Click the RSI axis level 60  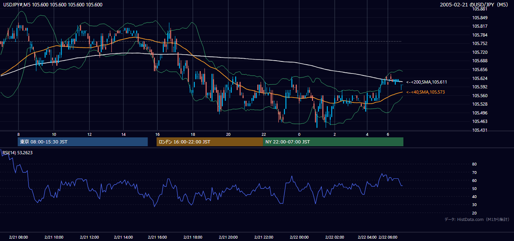475,180
